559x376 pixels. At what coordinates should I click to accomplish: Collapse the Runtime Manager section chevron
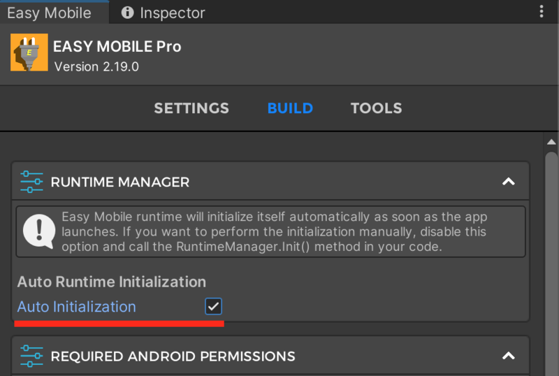509,182
